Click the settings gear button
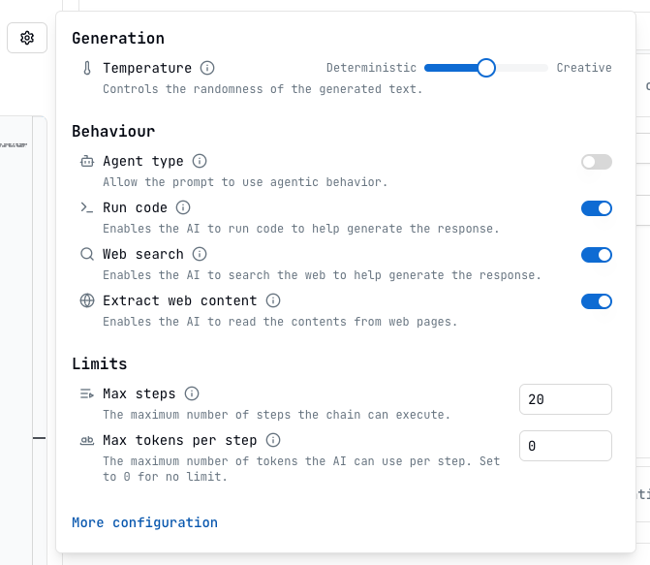Image resolution: width=650 pixels, height=565 pixels. pos(27,38)
